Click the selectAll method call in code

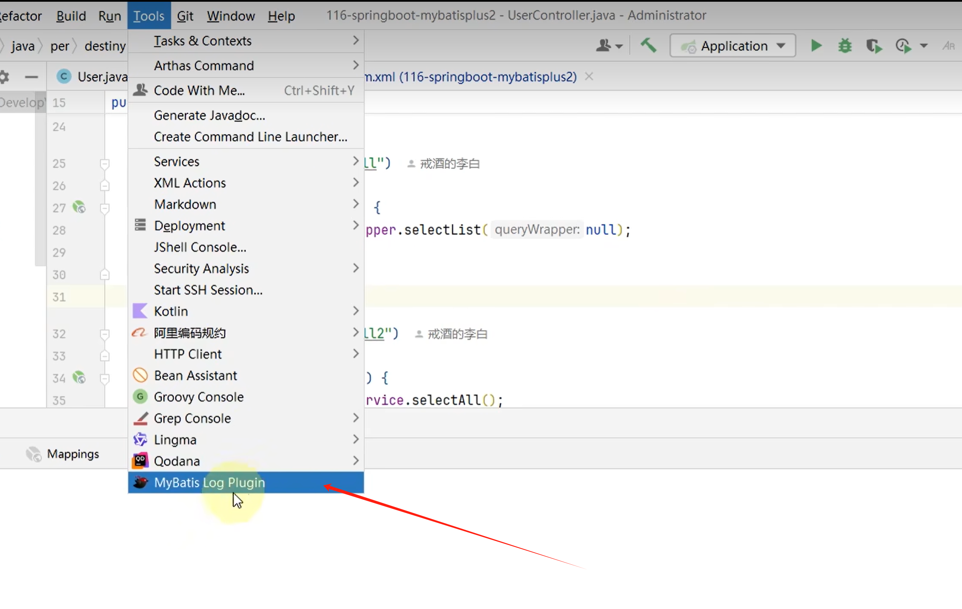click(x=446, y=400)
